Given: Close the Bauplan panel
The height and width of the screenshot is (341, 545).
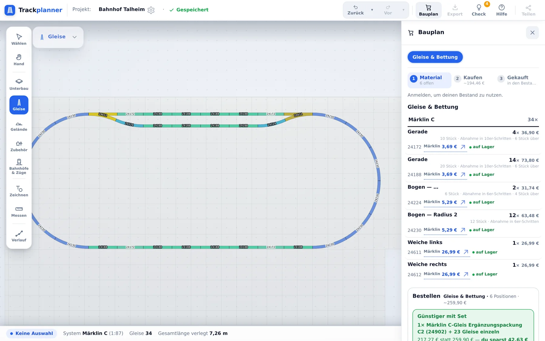Looking at the screenshot, I should [532, 32].
